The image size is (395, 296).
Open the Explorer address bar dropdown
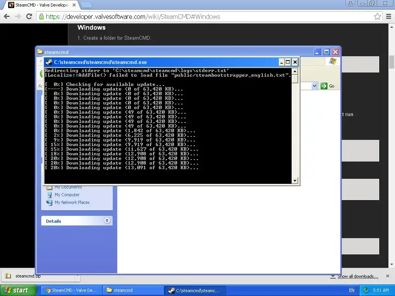(314, 86)
